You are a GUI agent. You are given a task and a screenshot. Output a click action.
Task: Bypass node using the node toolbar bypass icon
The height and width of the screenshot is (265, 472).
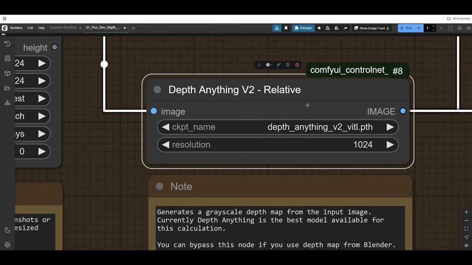click(278, 65)
